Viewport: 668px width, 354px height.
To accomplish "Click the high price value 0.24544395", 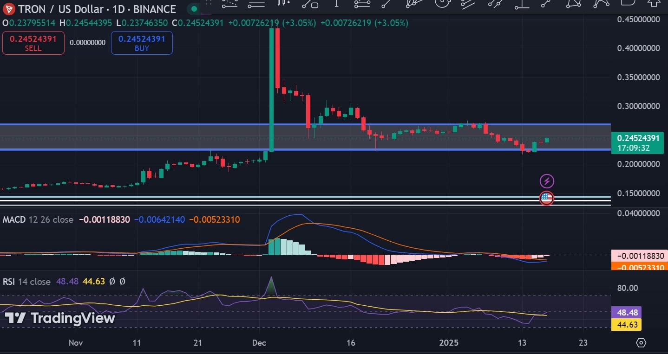I will click(x=89, y=23).
